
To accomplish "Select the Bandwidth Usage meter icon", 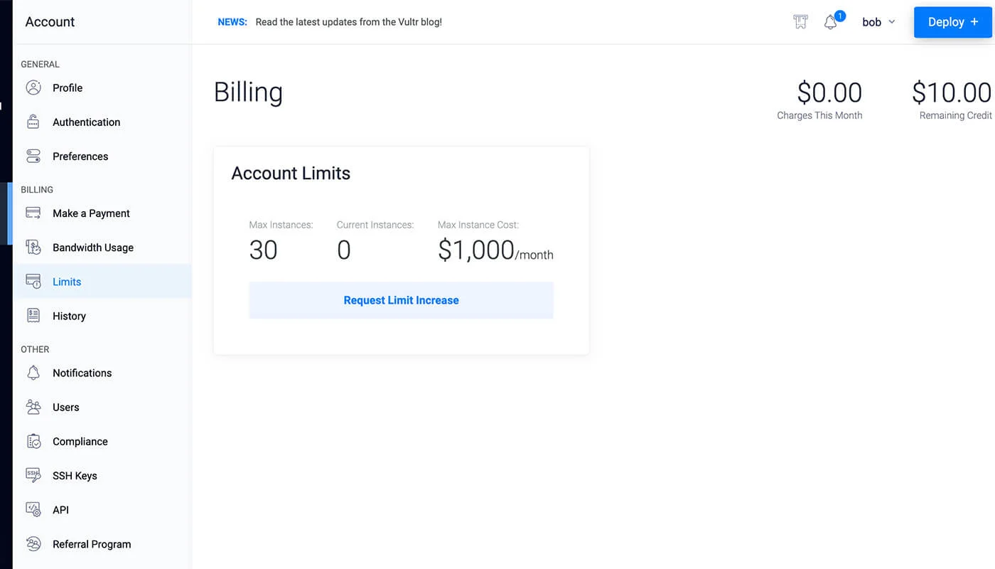I will (33, 247).
